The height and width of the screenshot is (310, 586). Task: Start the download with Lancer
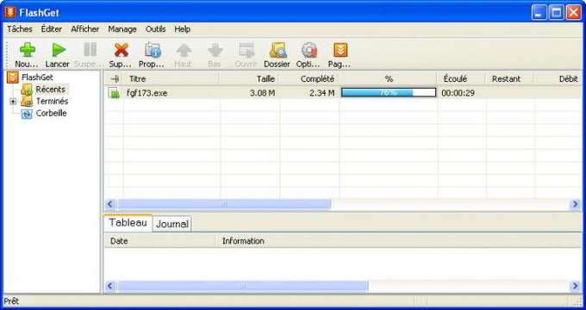tap(59, 50)
